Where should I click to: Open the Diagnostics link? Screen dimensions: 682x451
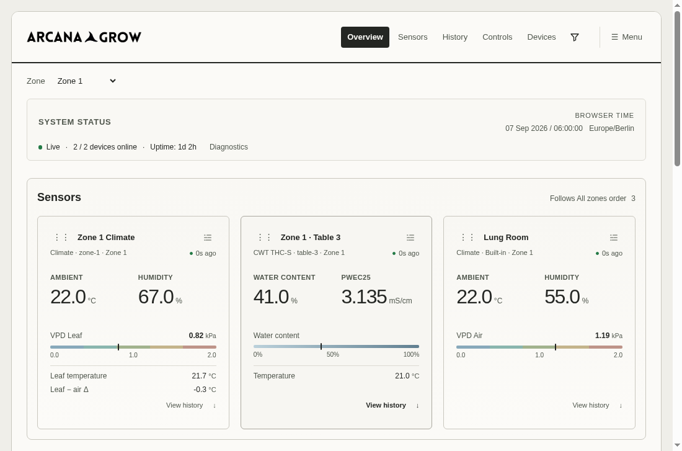pos(229,147)
